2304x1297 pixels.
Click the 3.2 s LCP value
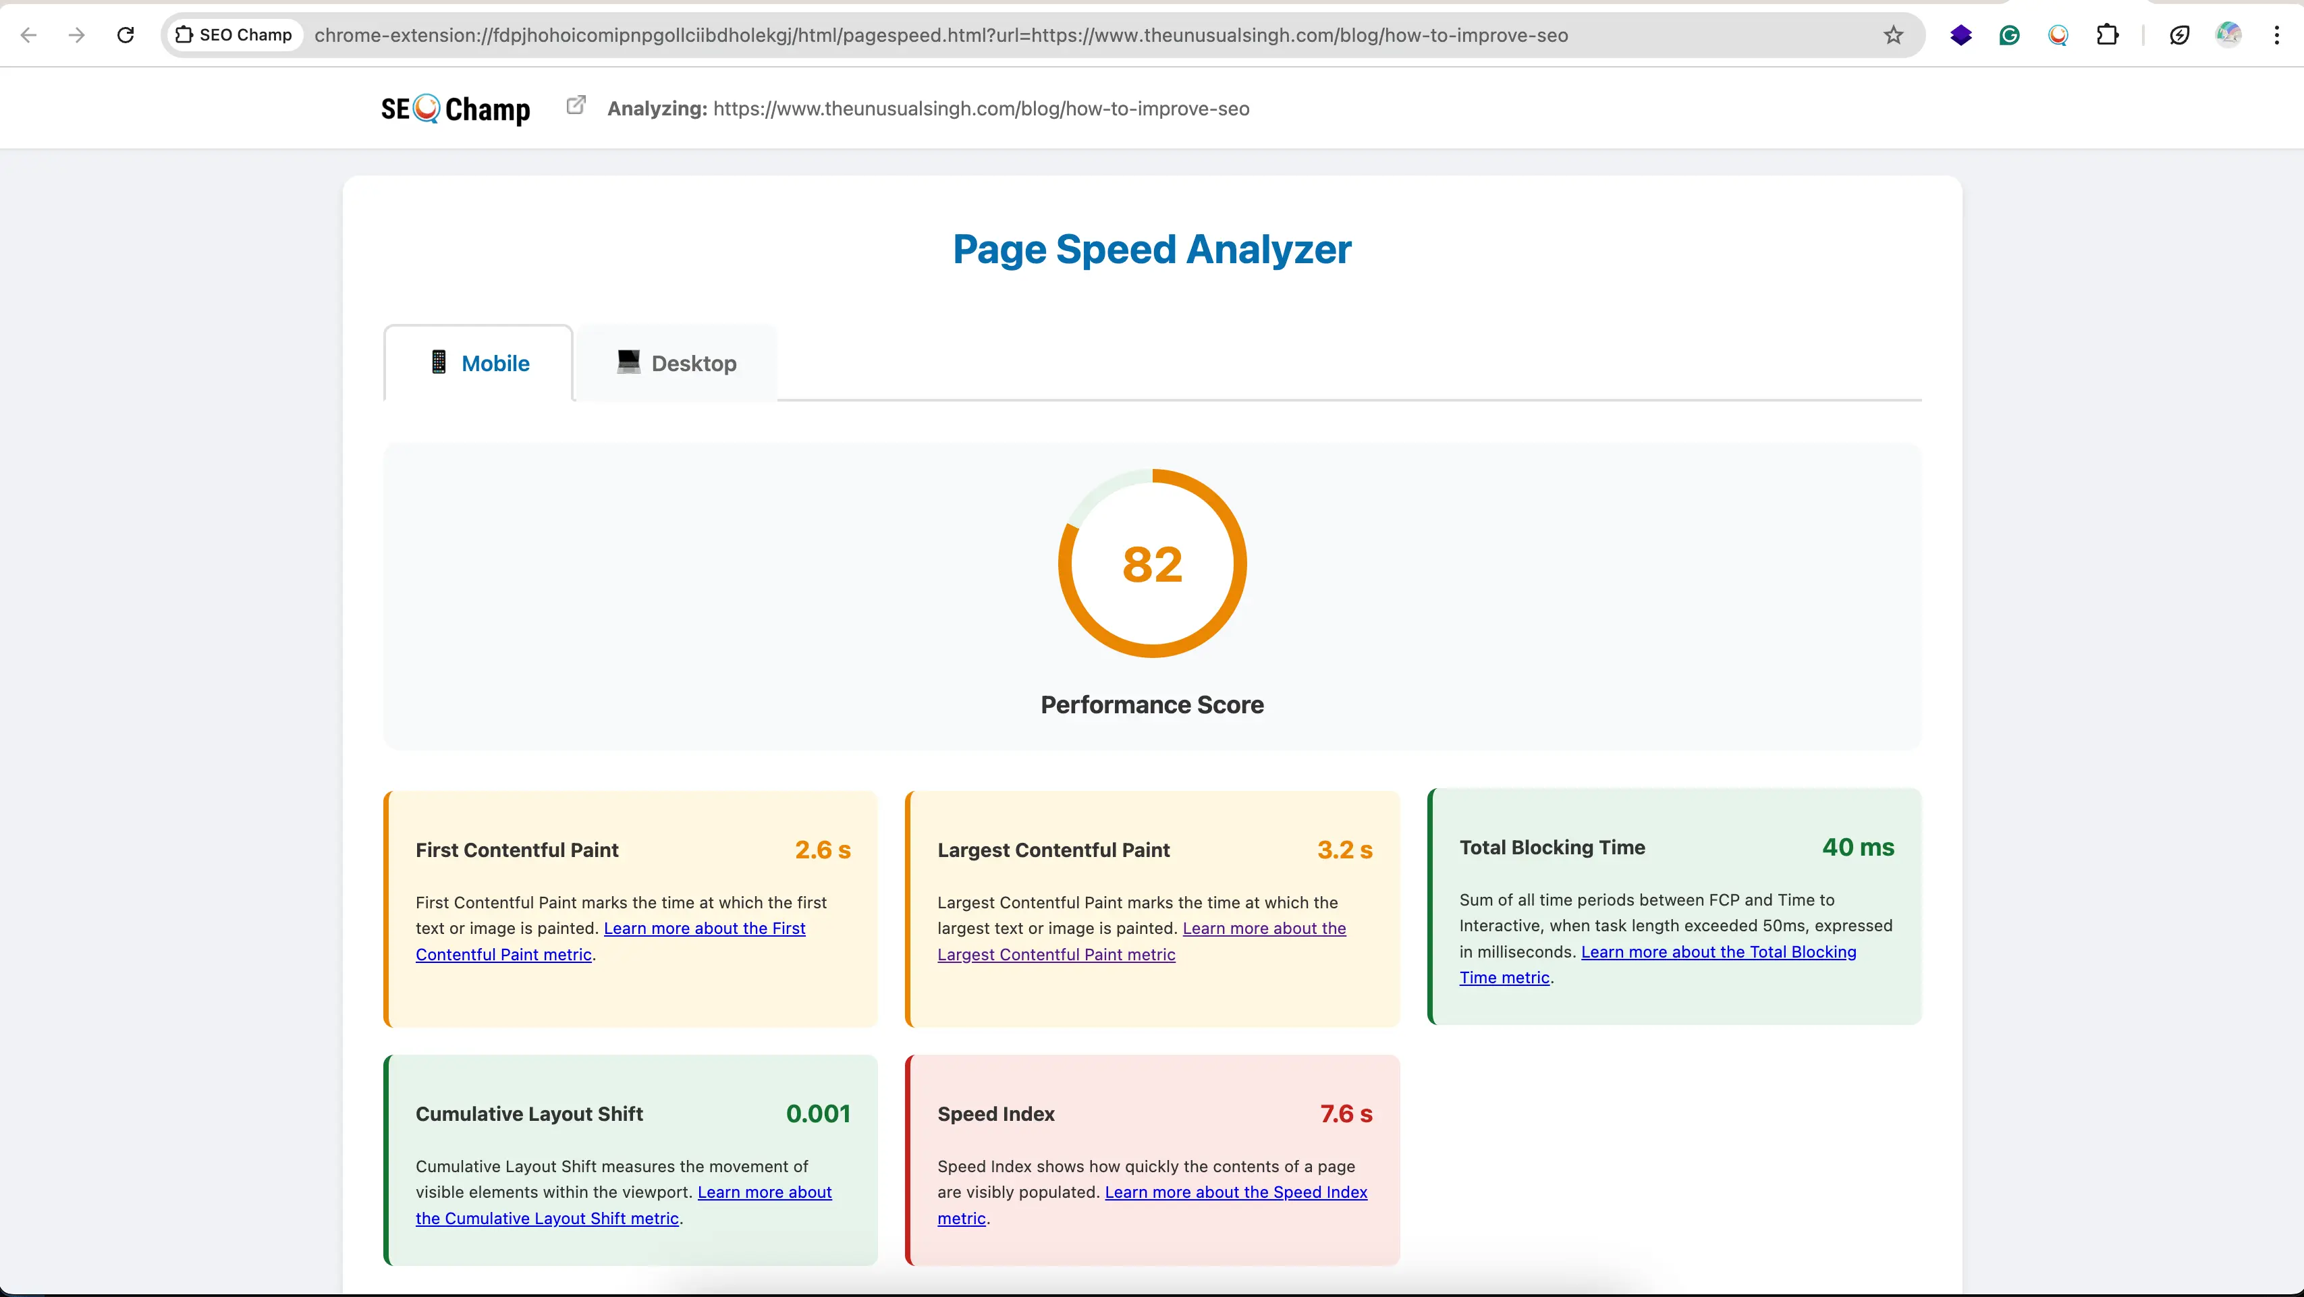click(1344, 850)
